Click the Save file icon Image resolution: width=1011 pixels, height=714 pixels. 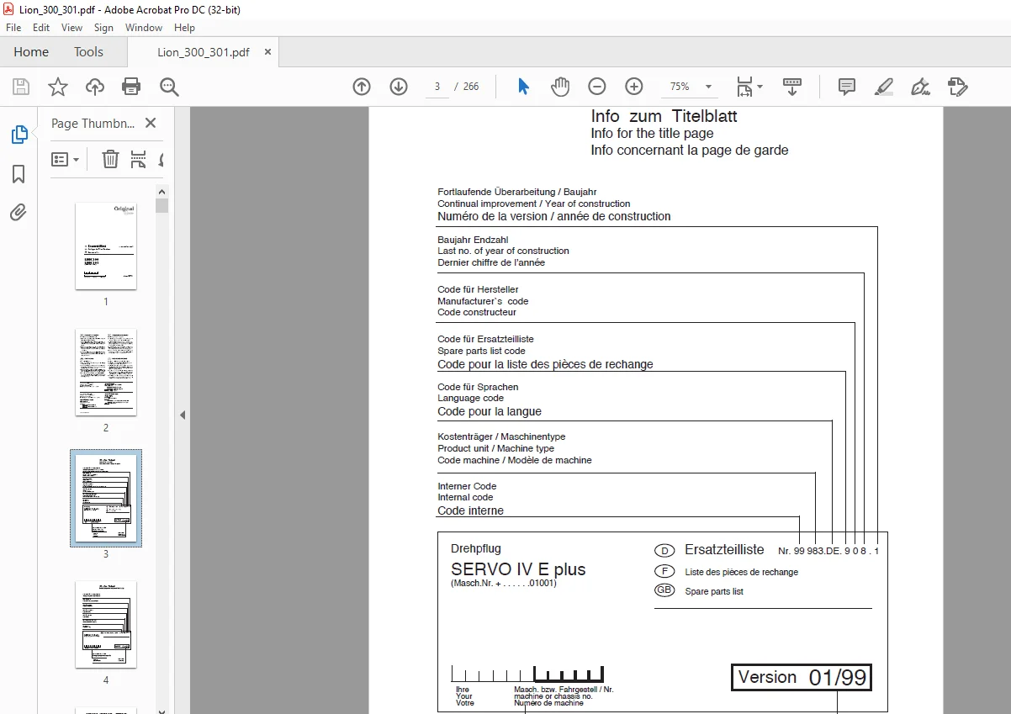point(21,87)
